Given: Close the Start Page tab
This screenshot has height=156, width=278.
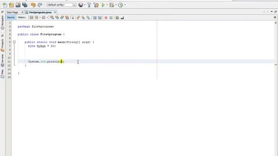Looking at the screenshot, I should [22, 12].
